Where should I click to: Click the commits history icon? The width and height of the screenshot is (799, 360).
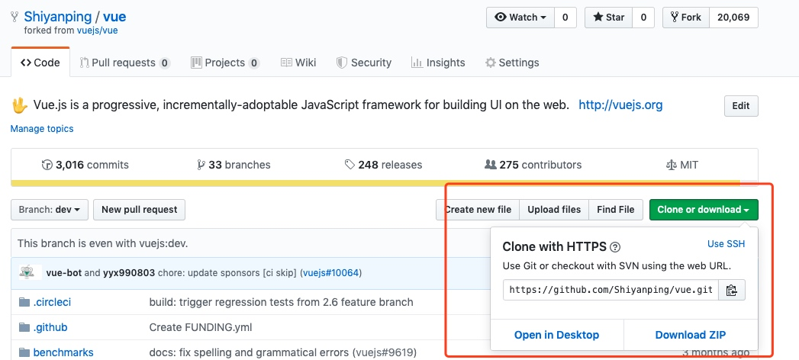pos(47,165)
